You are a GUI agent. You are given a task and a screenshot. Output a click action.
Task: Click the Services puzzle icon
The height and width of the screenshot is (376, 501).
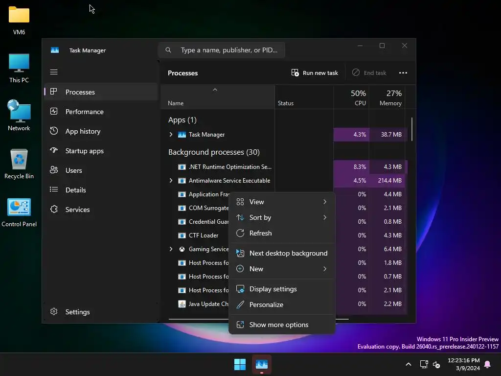[54, 209]
